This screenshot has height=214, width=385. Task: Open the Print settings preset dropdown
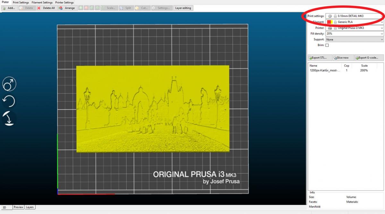tap(355, 16)
